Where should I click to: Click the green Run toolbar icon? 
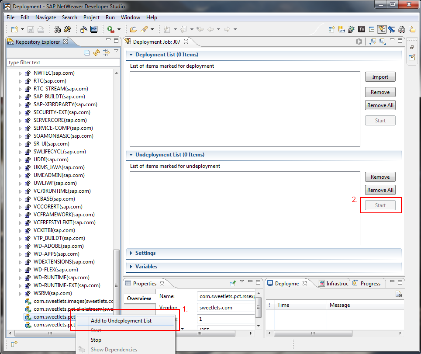(x=110, y=29)
